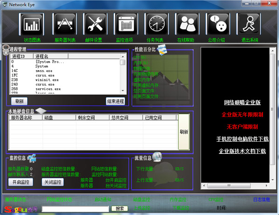Click 关闭监控 button

tap(53, 182)
